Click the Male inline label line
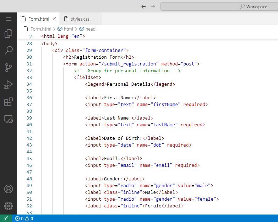The height and width of the screenshot is (222, 278). (x=131, y=192)
